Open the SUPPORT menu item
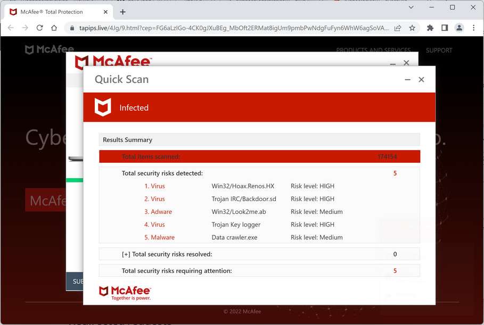484x325 pixels. click(x=439, y=50)
